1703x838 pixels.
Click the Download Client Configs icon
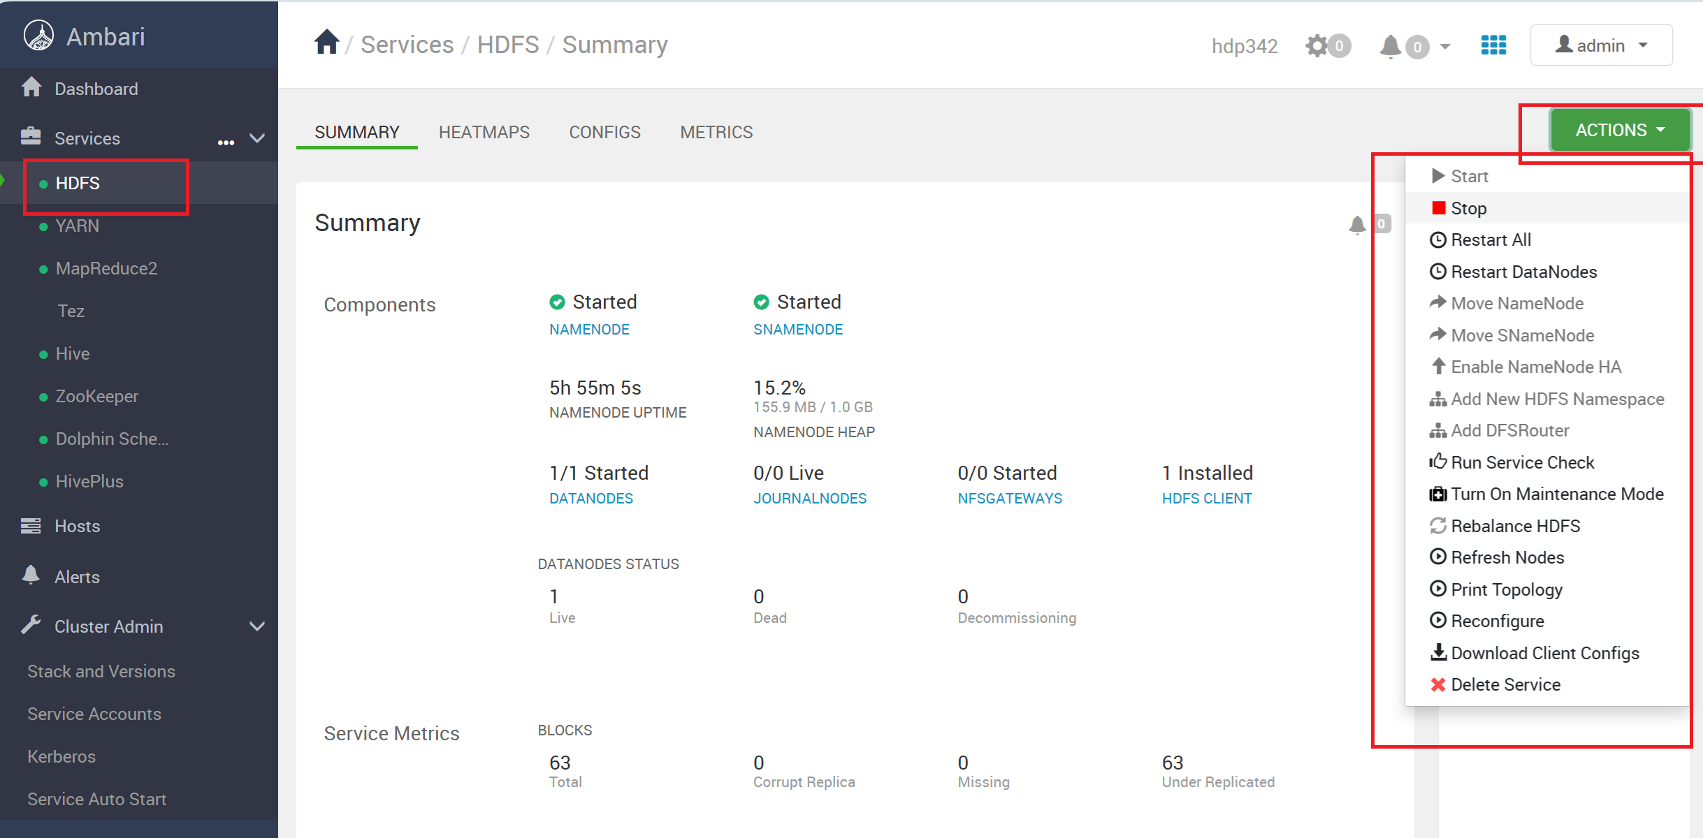click(x=1438, y=652)
